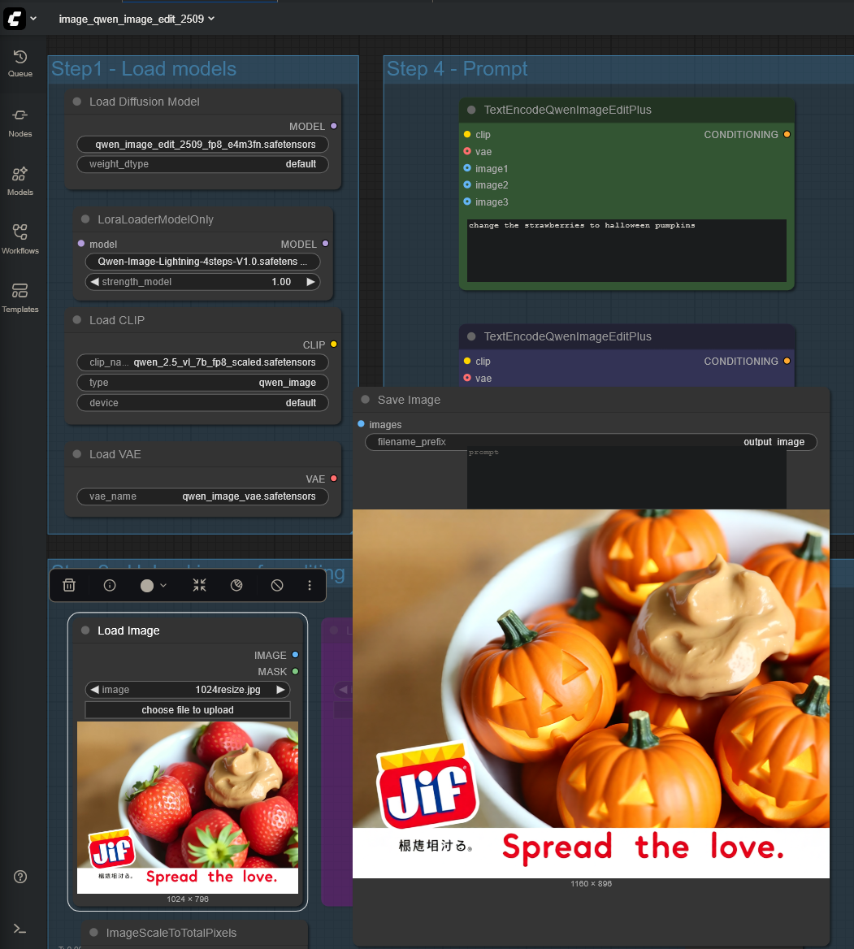Viewport: 854px width, 949px height.
Task: Open the vae_name selector
Action: point(203,496)
